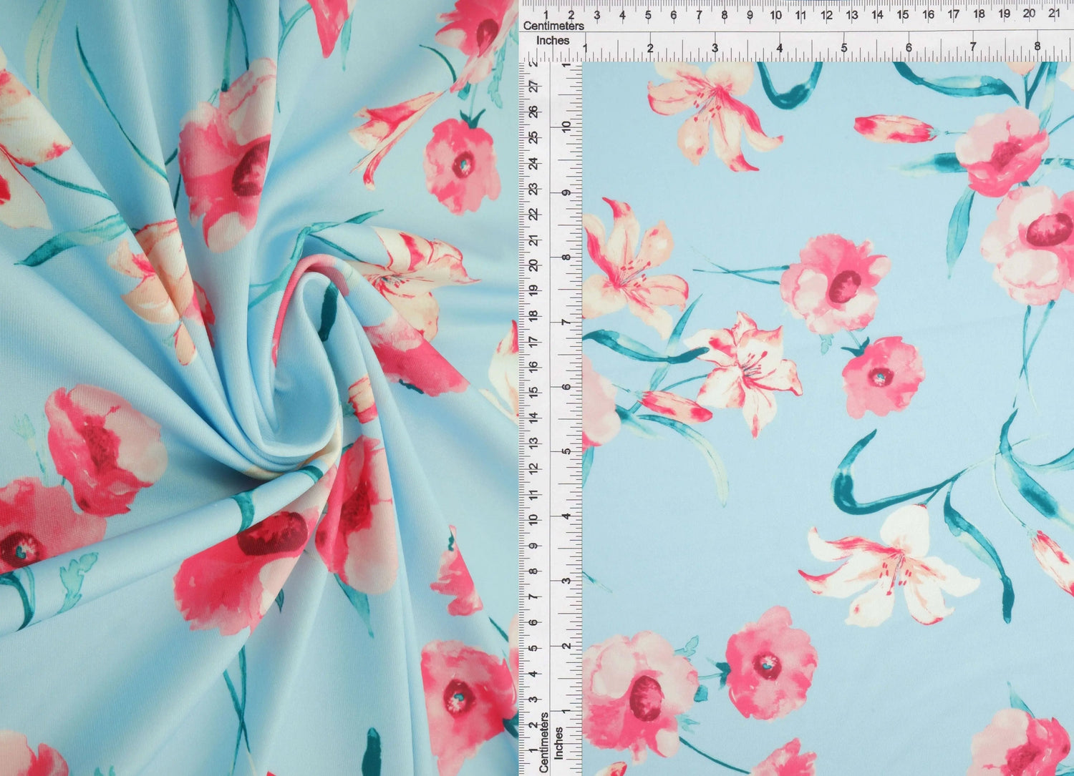Click the vertical Inches label at ruler bottom
Viewport: 1074px width, 776px height.
click(558, 742)
